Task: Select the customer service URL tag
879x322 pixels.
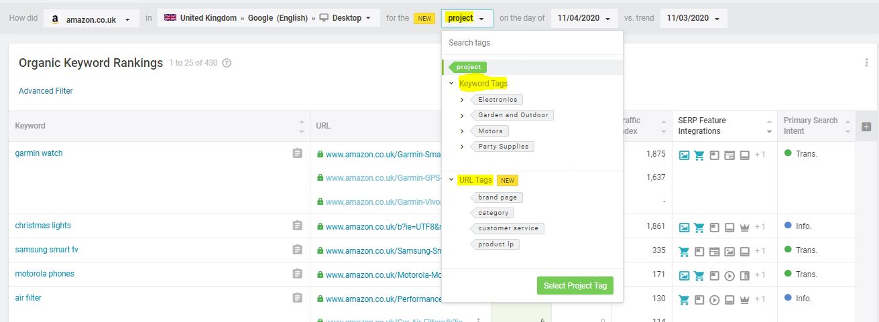Action: (508, 228)
